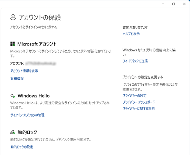Click the dynamic lock icon
Screen dimensions: 190x155
[12, 132]
